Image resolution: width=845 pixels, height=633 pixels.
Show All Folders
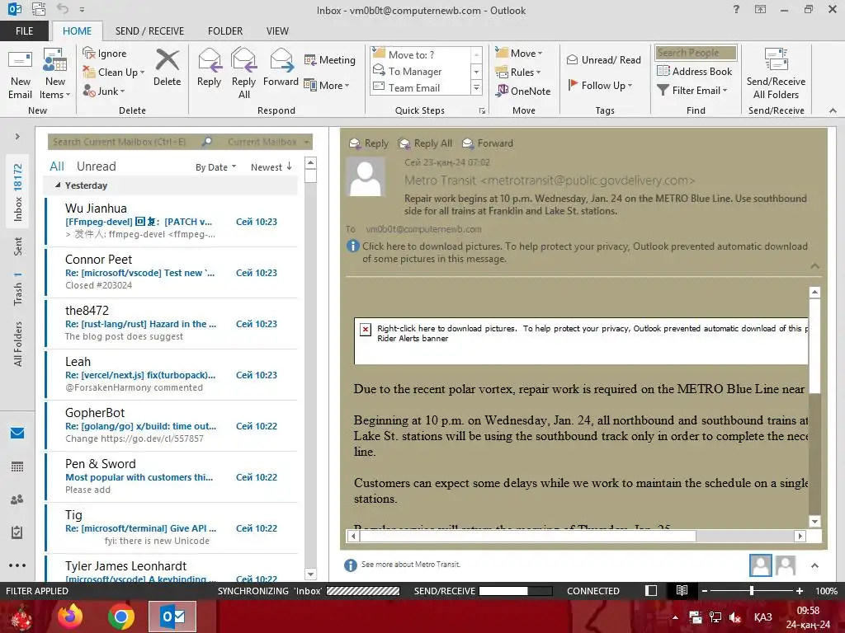(18, 344)
